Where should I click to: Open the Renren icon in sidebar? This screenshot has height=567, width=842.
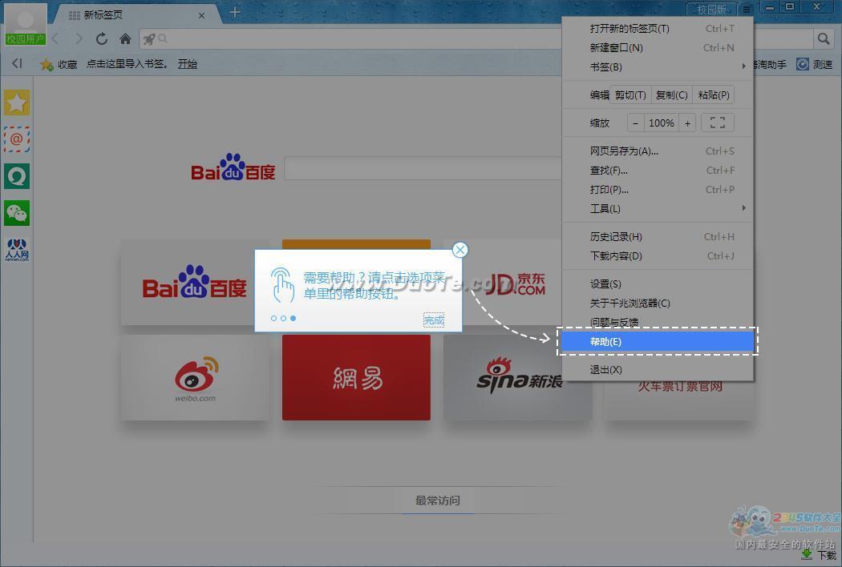[x=17, y=250]
